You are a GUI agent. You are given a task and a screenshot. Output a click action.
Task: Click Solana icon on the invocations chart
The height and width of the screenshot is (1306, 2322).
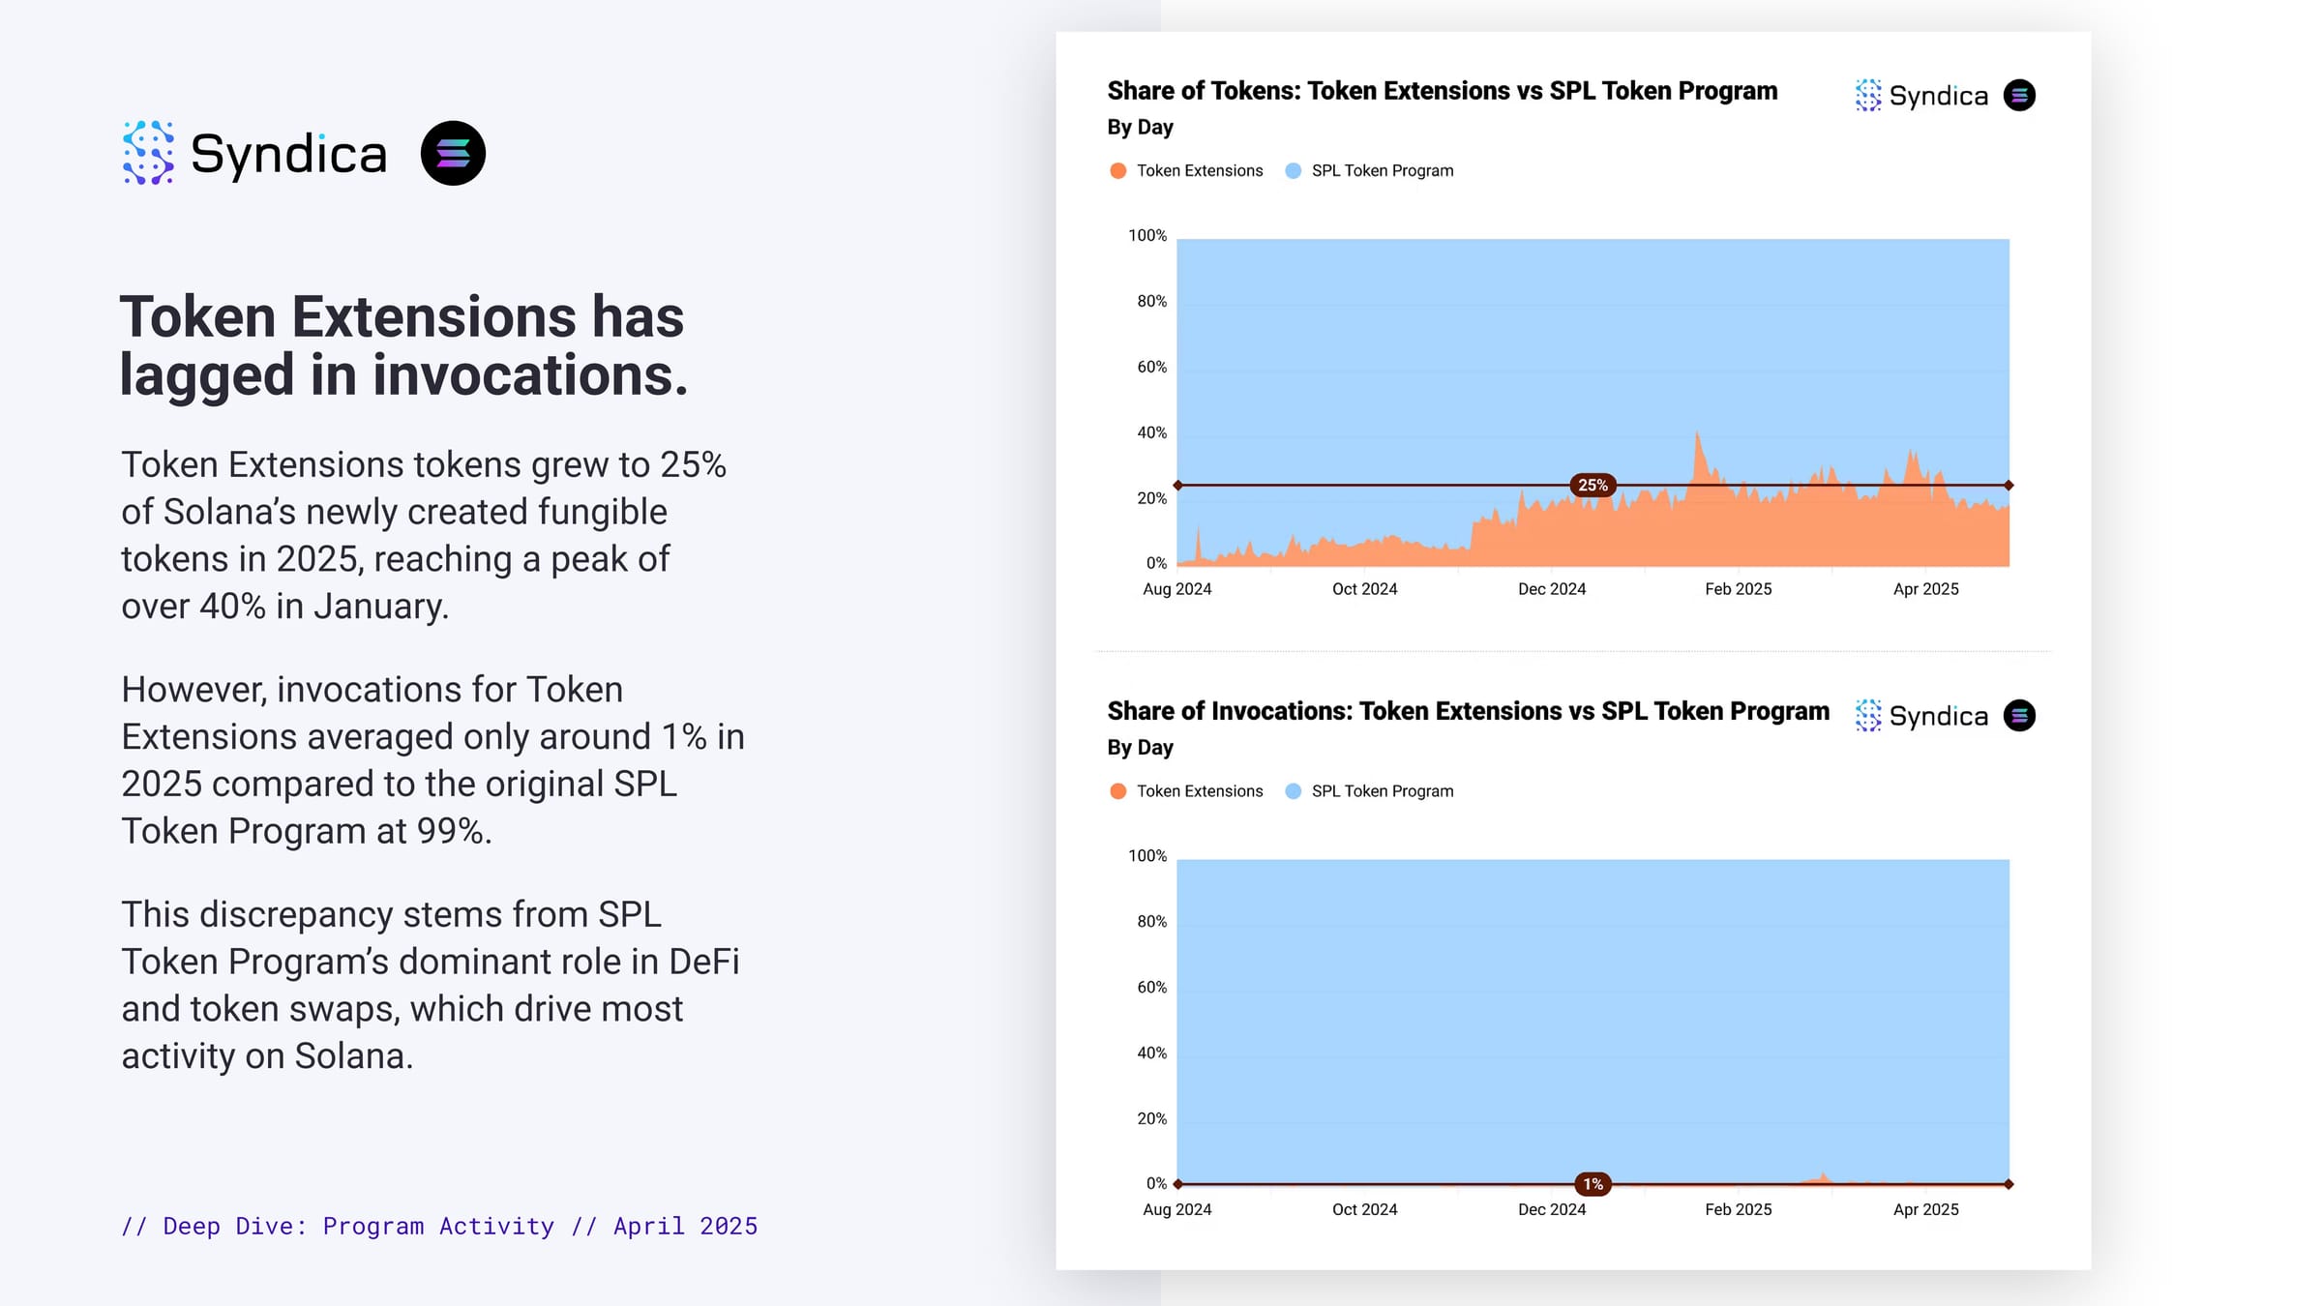2019,715
